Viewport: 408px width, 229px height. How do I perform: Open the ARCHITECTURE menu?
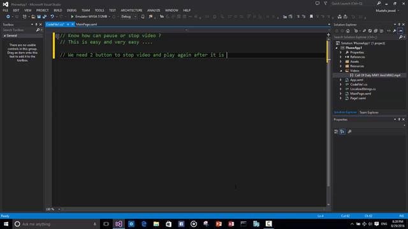131,10
